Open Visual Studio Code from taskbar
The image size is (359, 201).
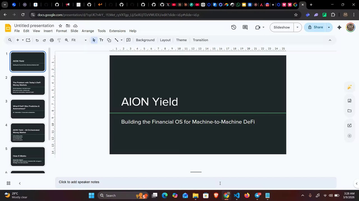pos(236,195)
